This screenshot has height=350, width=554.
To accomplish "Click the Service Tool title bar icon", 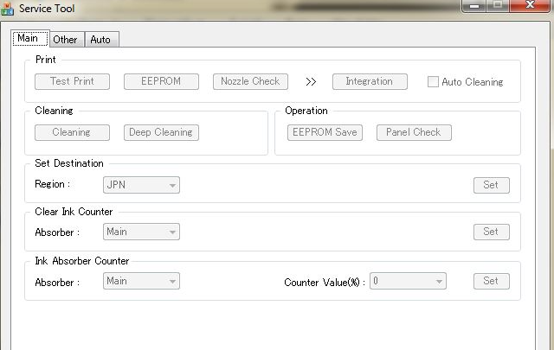I will [8, 8].
